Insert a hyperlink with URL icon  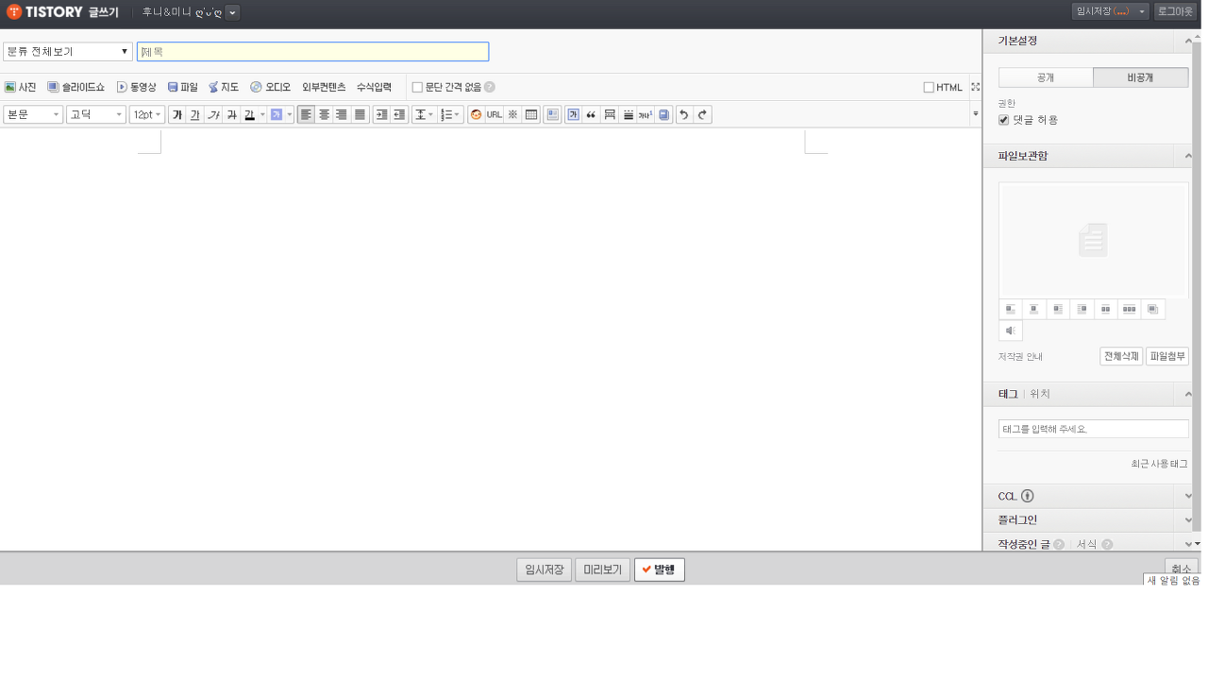point(495,115)
